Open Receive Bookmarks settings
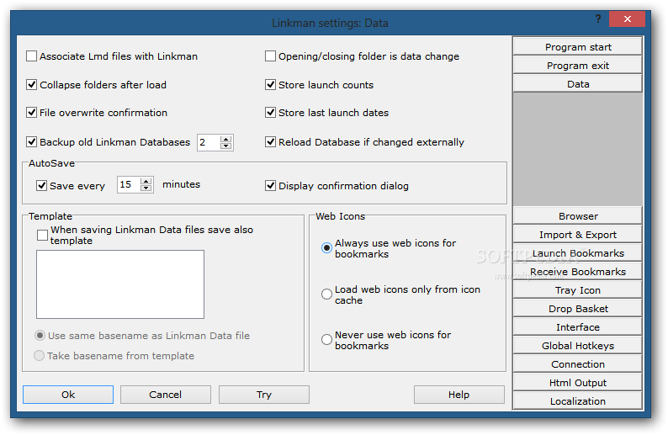The image size is (668, 435). pyautogui.click(x=578, y=272)
